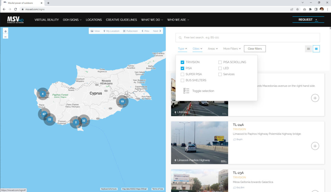The height and width of the screenshot is (192, 331).
Task: Open the LOCATIONS page
Action: [94, 20]
